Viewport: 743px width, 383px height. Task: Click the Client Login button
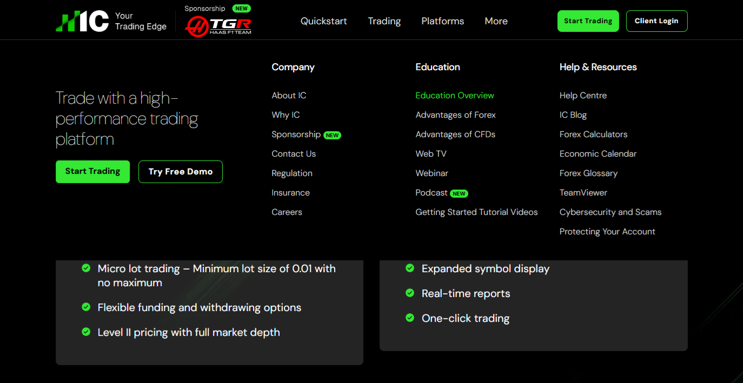click(656, 21)
